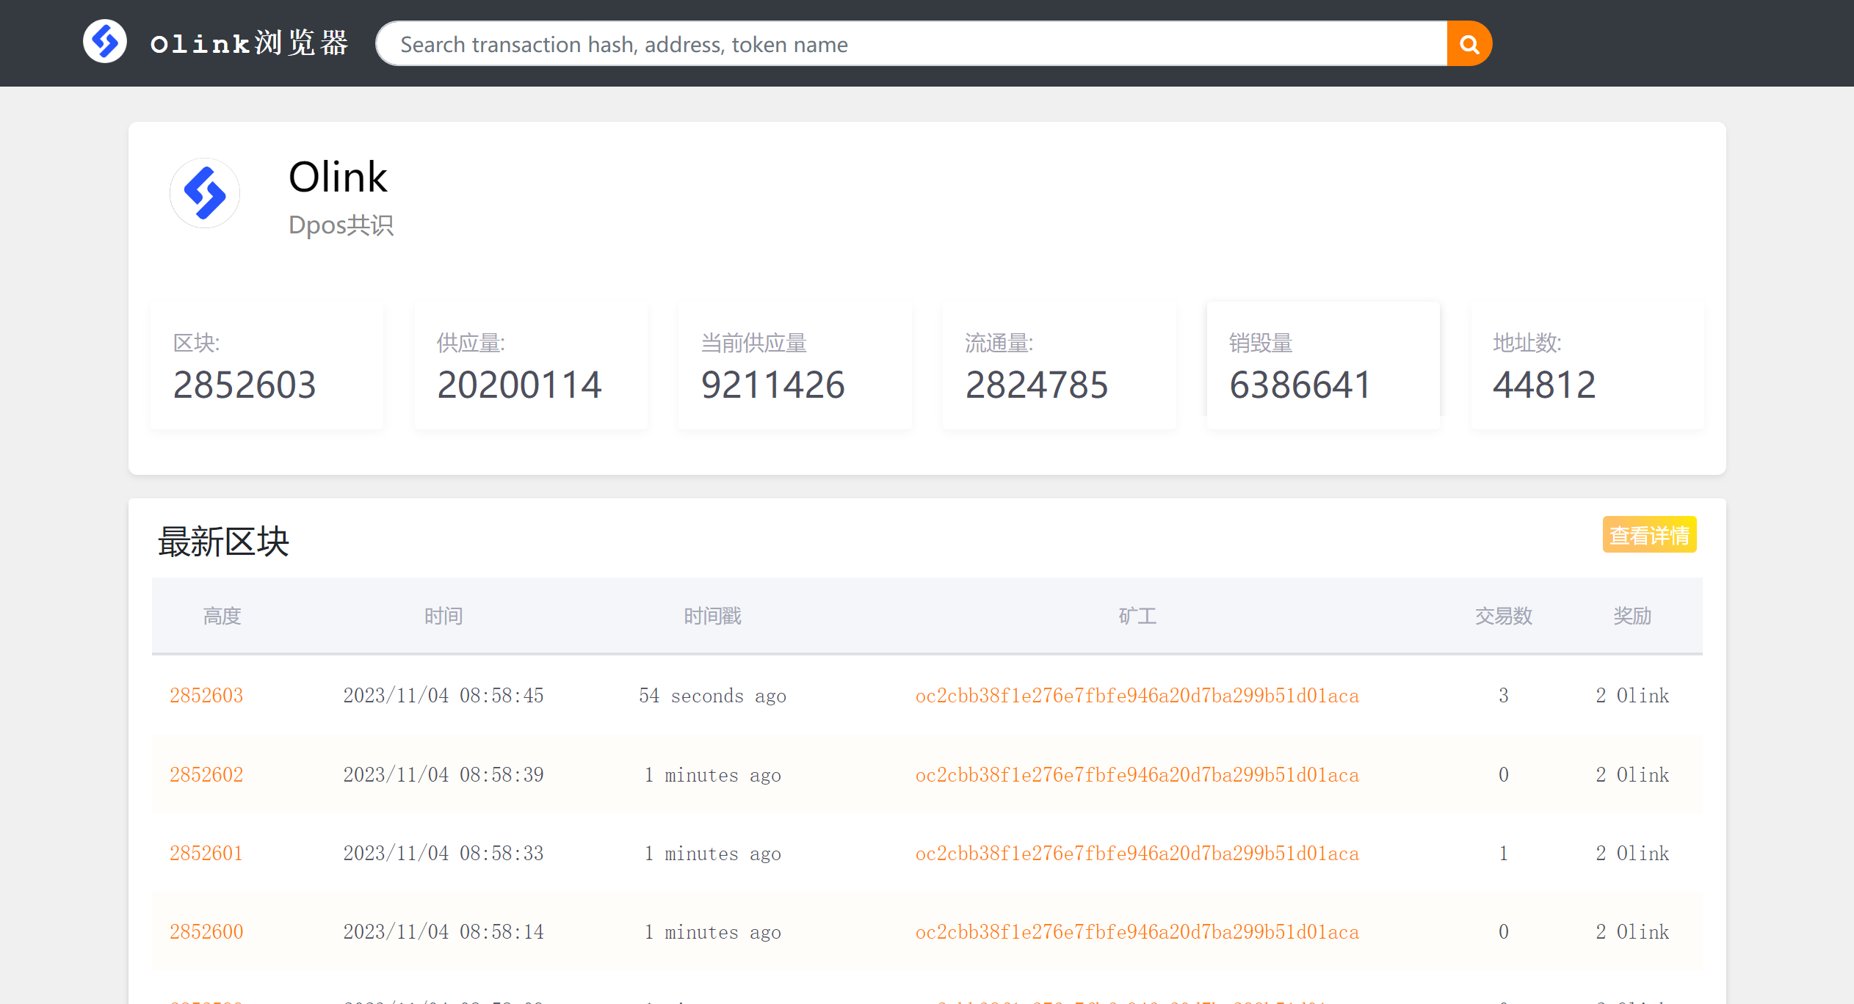Click the 矿工 column header
This screenshot has height=1004, width=1854.
[1137, 616]
